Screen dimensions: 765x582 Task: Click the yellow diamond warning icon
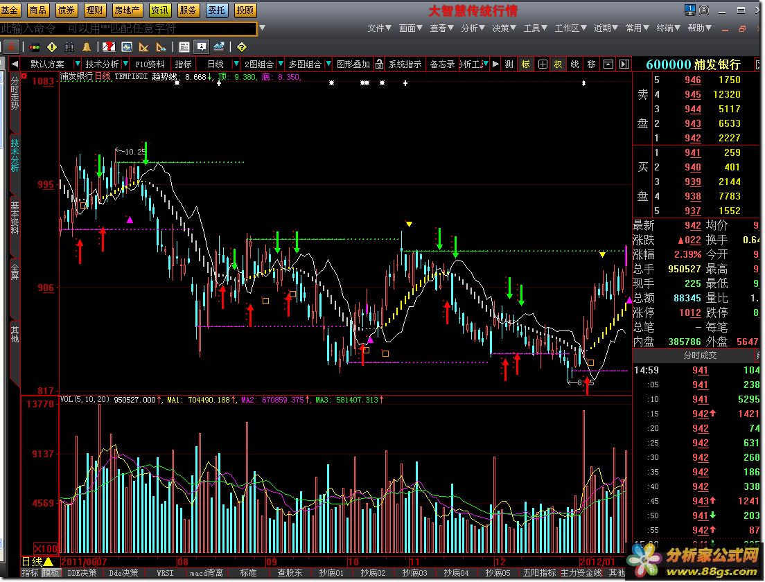(x=52, y=47)
